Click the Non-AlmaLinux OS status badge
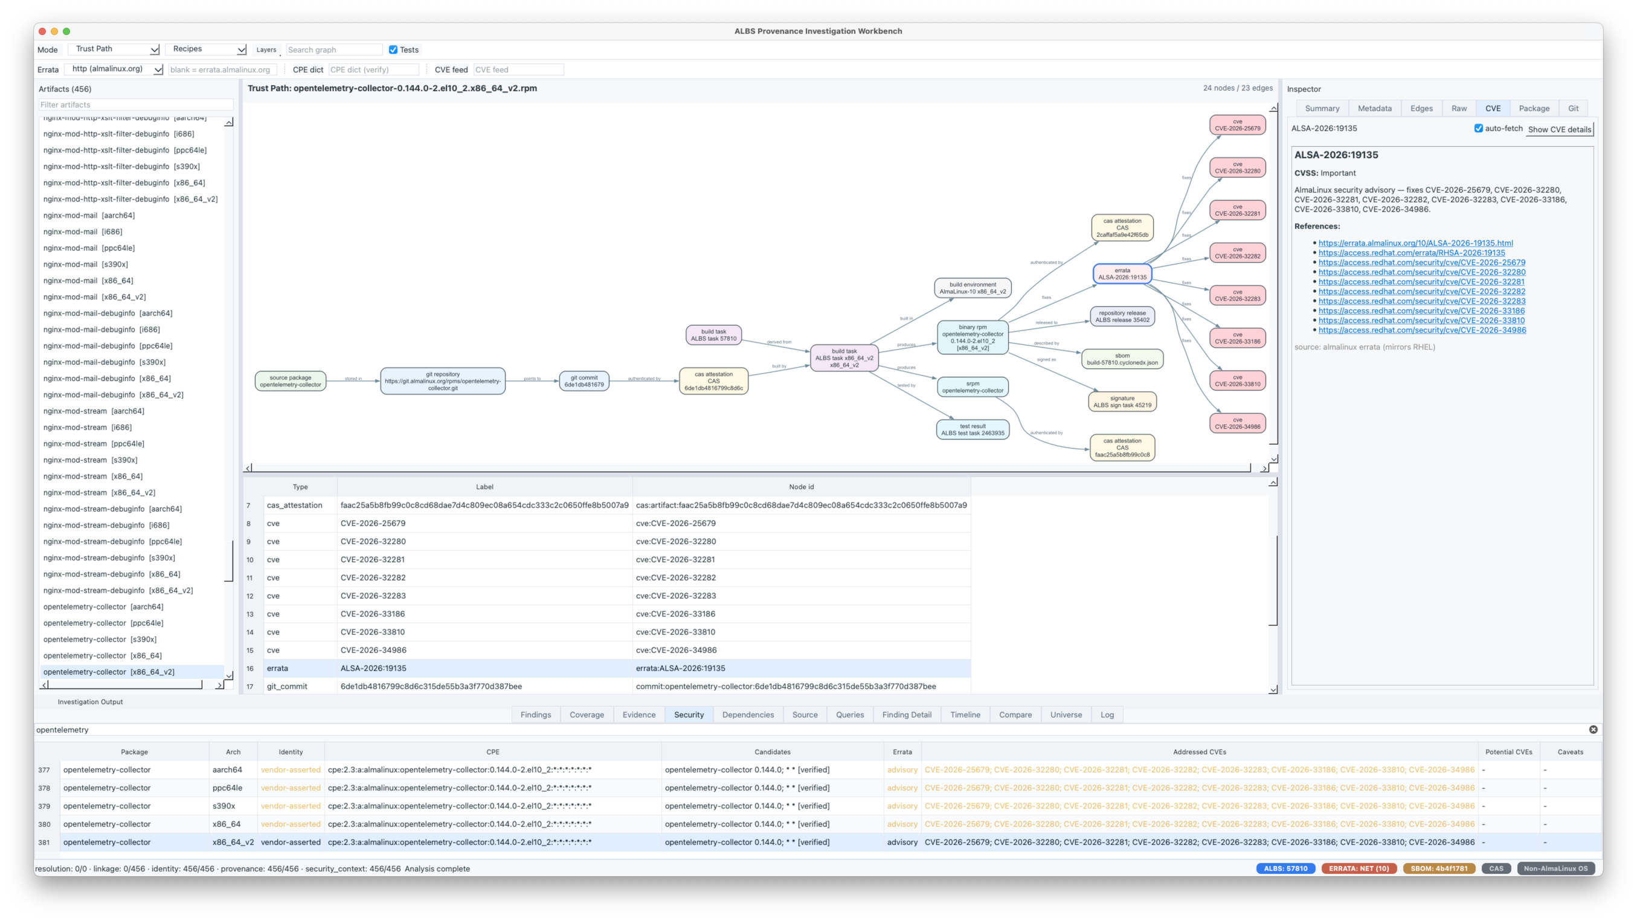The height and width of the screenshot is (921, 1637). pyautogui.click(x=1555, y=868)
